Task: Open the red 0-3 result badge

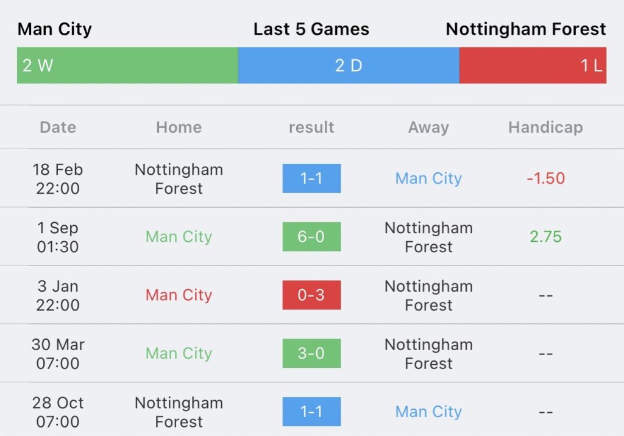Action: pyautogui.click(x=311, y=295)
